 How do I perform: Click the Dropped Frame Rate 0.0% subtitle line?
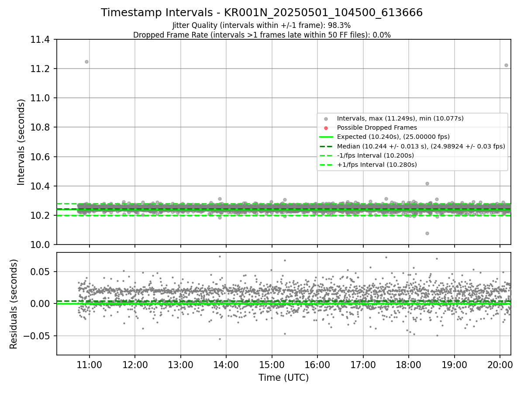point(262,35)
